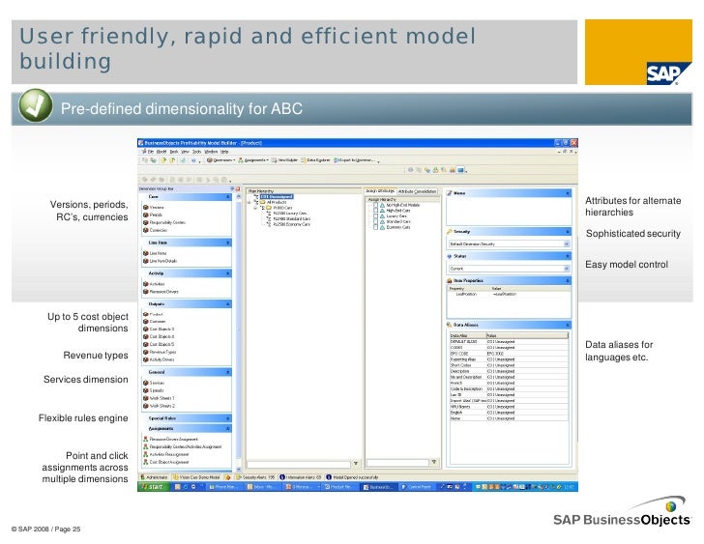Click the Windows Start button
Viewport: 704px width, 544px height.
[153, 487]
